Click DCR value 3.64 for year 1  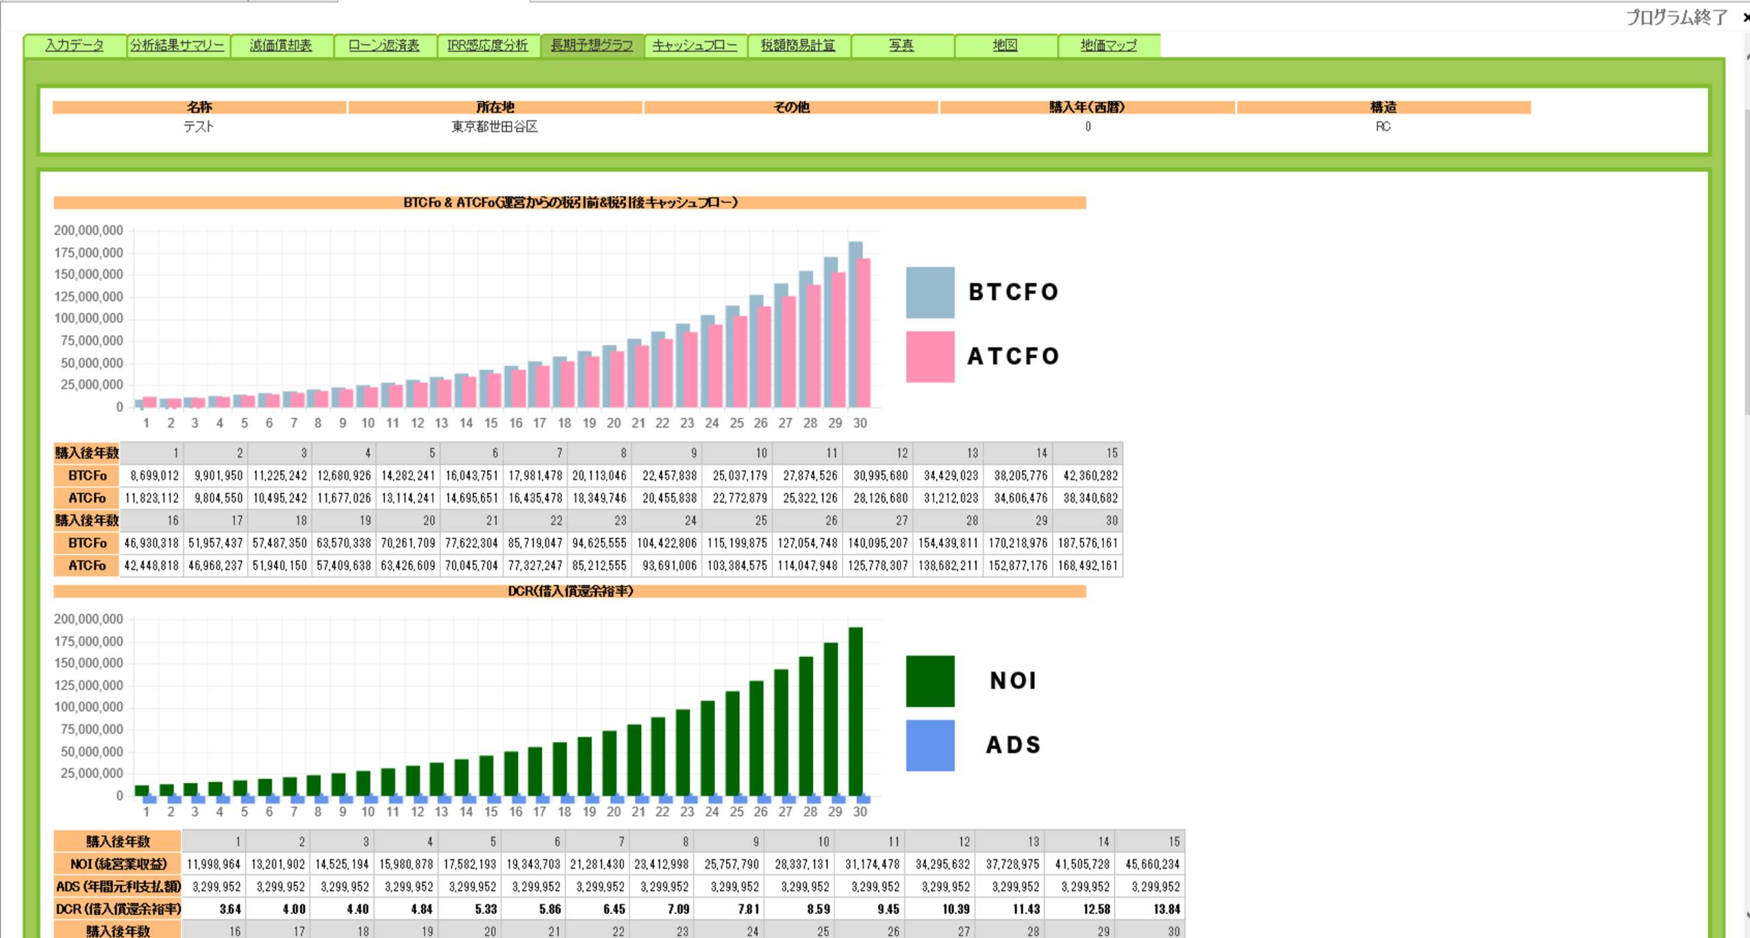230,909
